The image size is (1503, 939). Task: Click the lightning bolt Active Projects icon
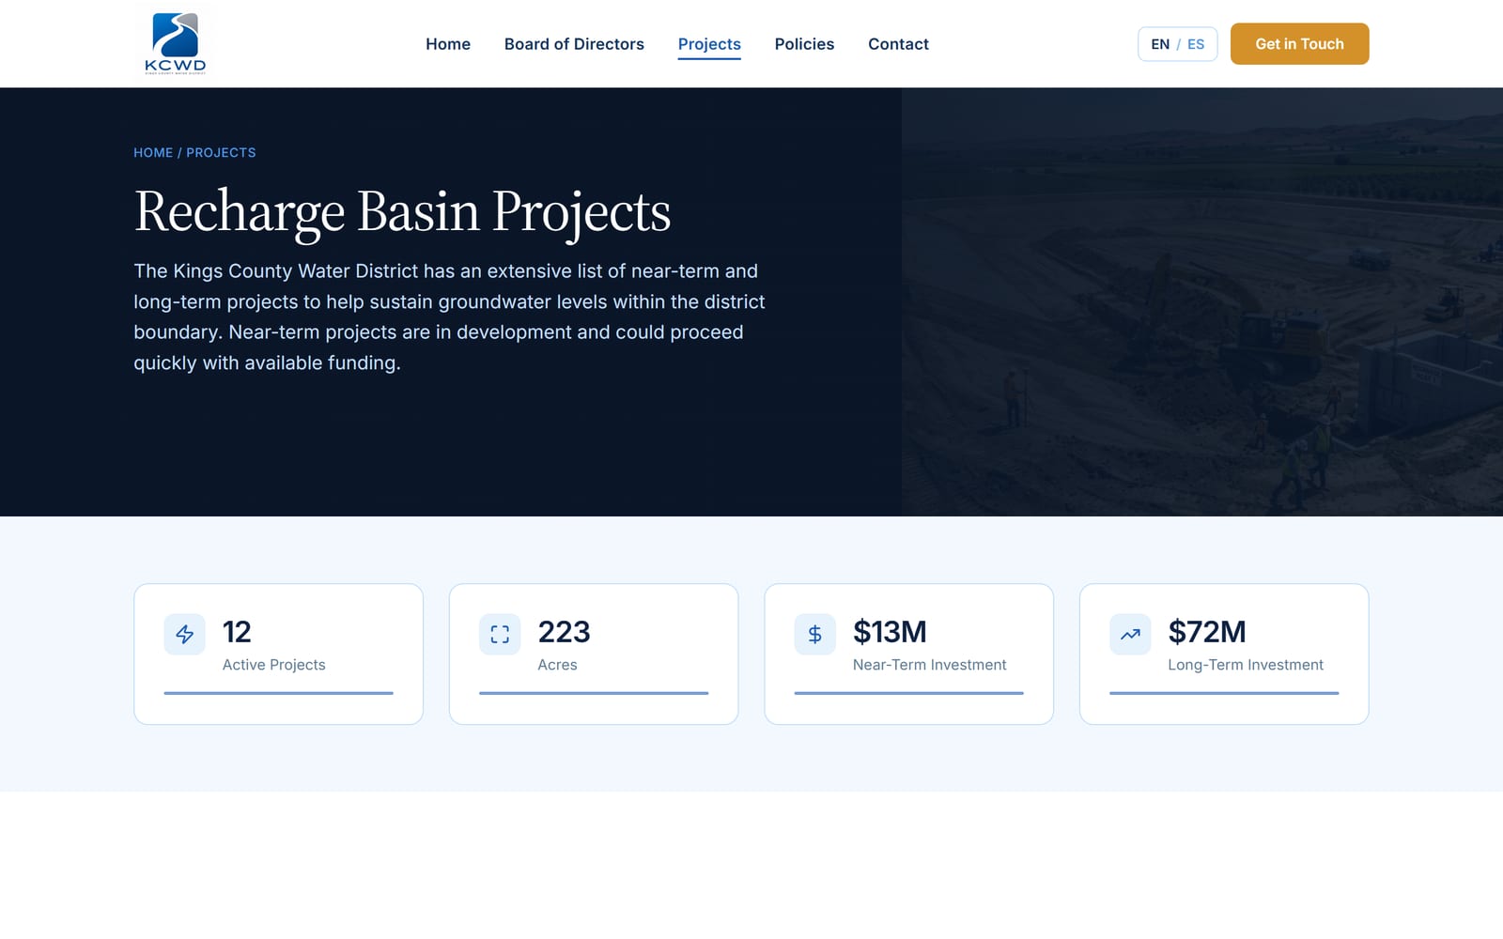pos(185,635)
